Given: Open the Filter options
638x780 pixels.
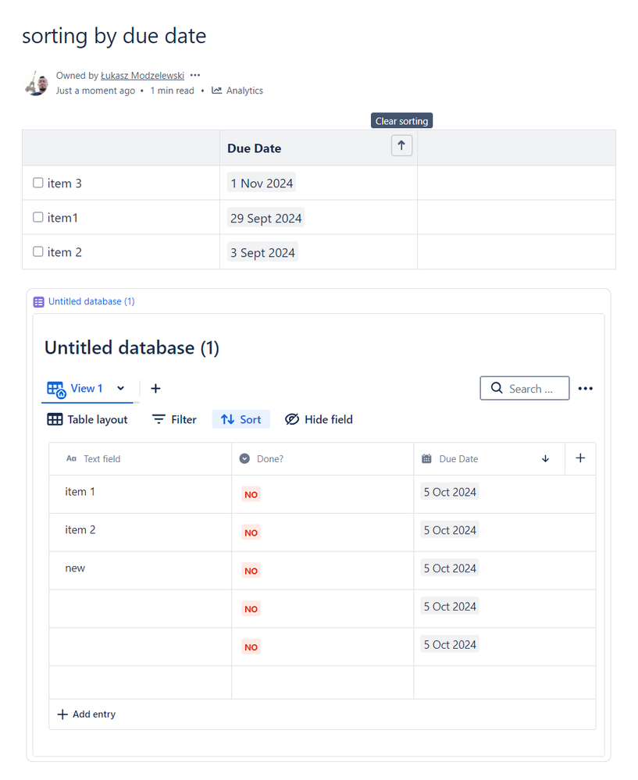Looking at the screenshot, I should point(174,419).
